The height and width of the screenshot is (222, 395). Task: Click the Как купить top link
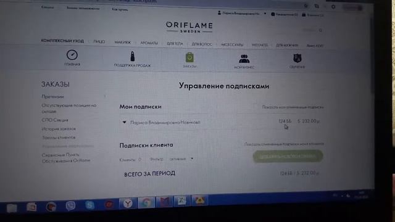[x=120, y=9]
